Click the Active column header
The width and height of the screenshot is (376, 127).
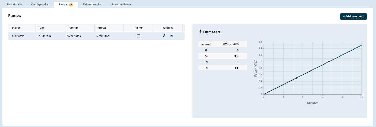(x=138, y=28)
